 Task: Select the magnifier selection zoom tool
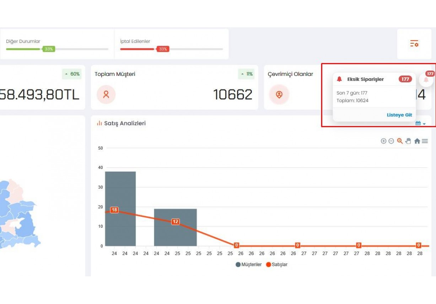(x=400, y=141)
